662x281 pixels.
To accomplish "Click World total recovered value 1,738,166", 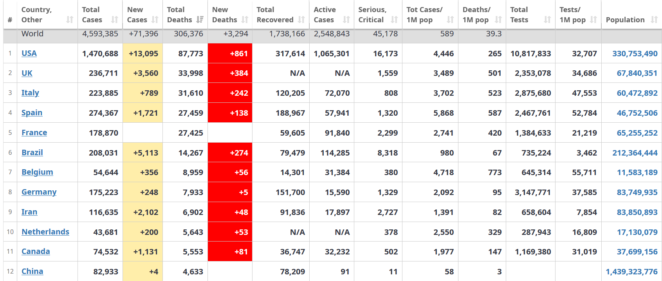I will (287, 34).
